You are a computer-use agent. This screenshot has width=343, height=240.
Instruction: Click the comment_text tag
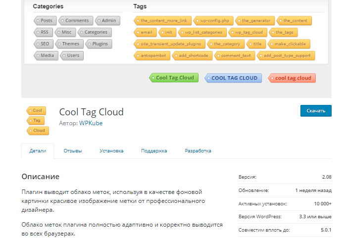click(x=235, y=55)
